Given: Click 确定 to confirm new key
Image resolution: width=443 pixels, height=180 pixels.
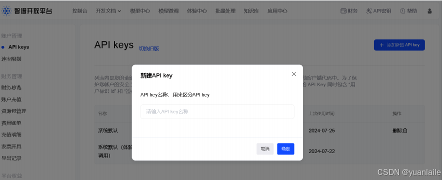Looking at the screenshot, I should (285, 149).
